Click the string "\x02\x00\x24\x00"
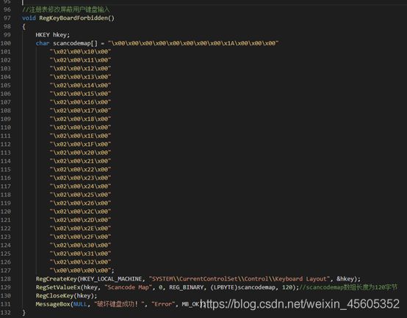 81,186
